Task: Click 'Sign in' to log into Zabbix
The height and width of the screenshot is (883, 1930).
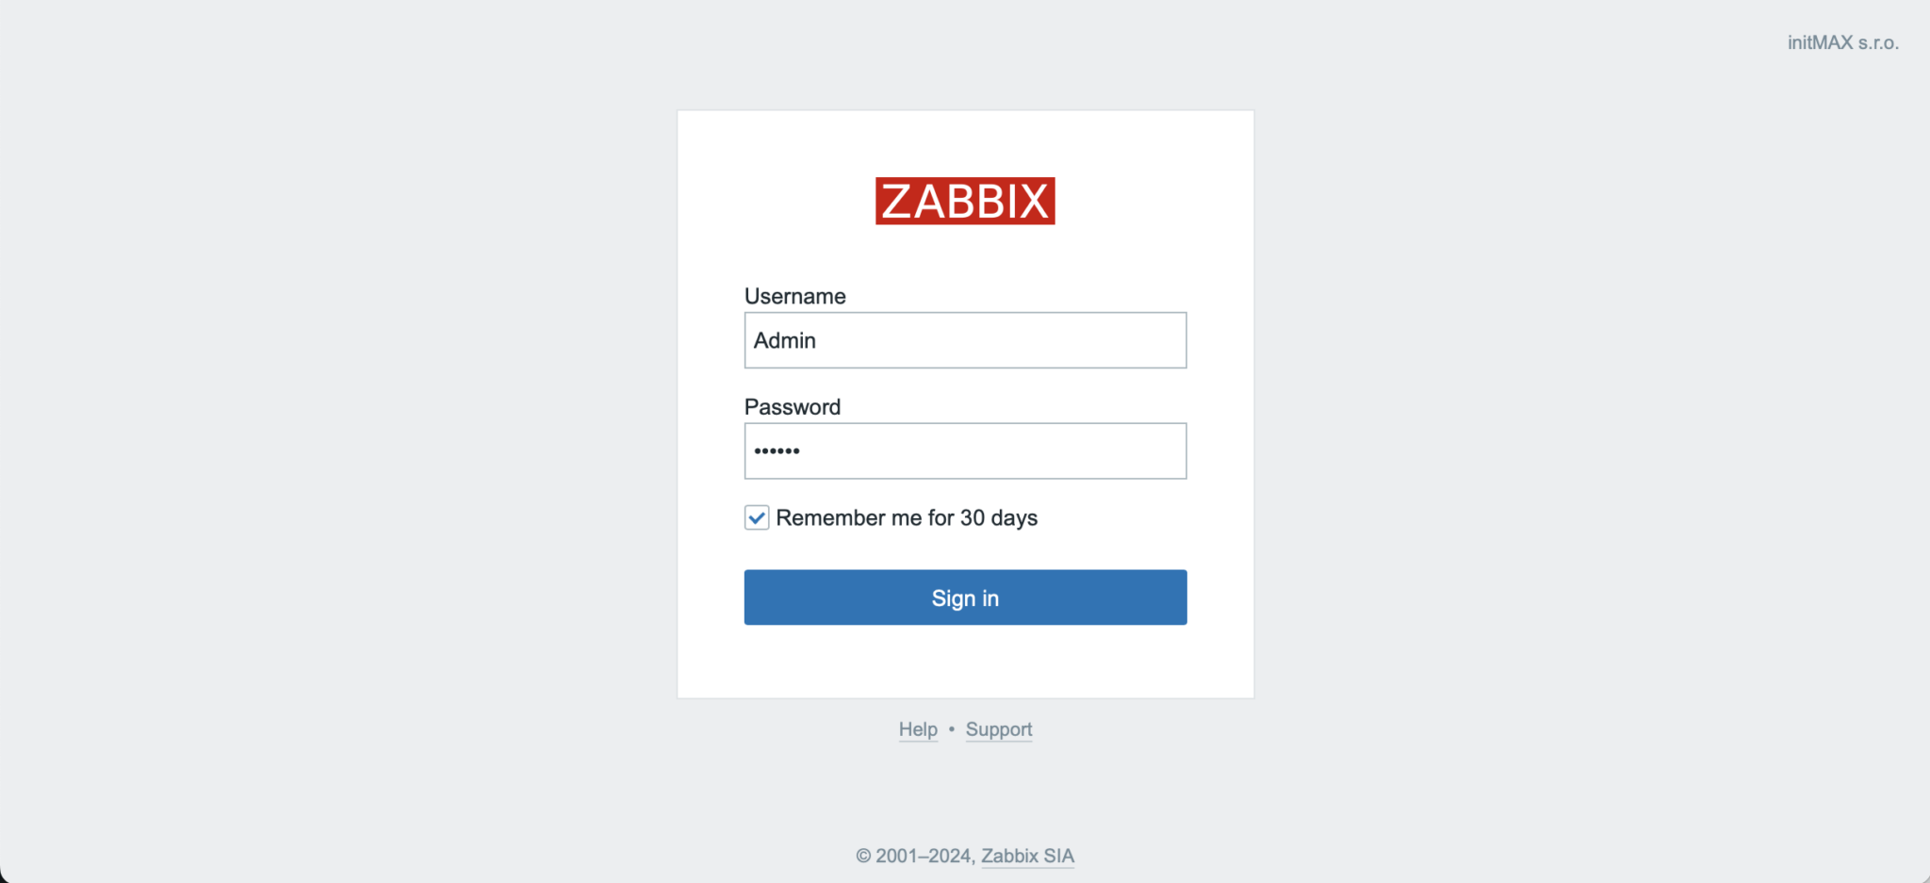Action: pyautogui.click(x=964, y=597)
